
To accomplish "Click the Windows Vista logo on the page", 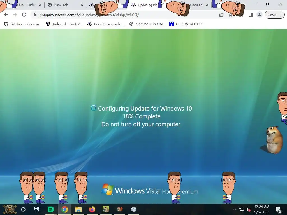I will coord(107,190).
